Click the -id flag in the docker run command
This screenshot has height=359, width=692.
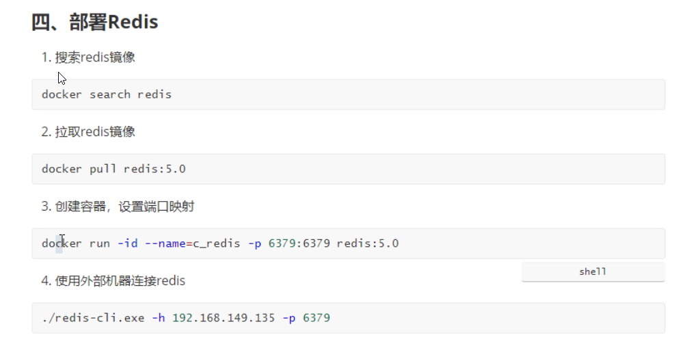point(128,243)
